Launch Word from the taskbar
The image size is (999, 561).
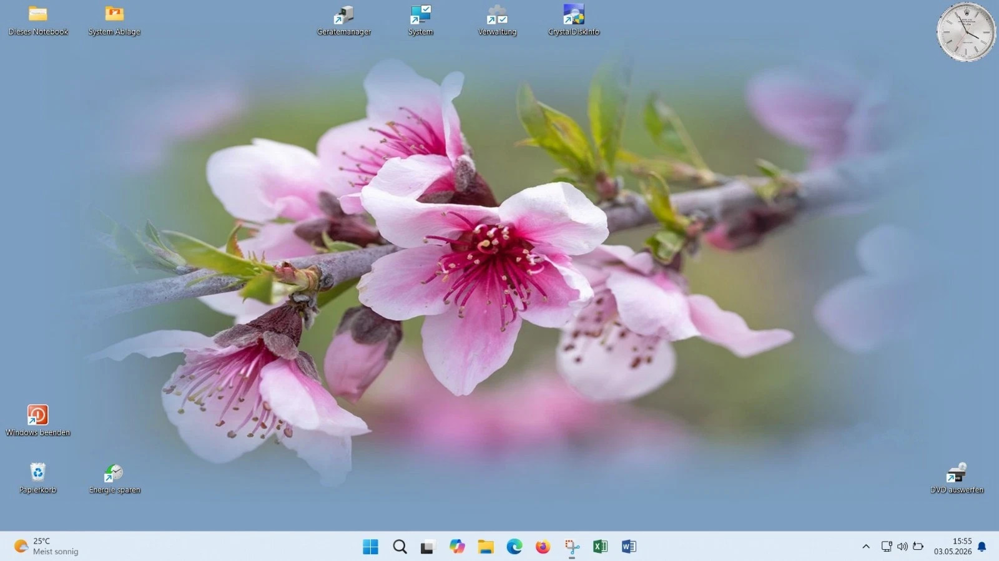tap(629, 547)
